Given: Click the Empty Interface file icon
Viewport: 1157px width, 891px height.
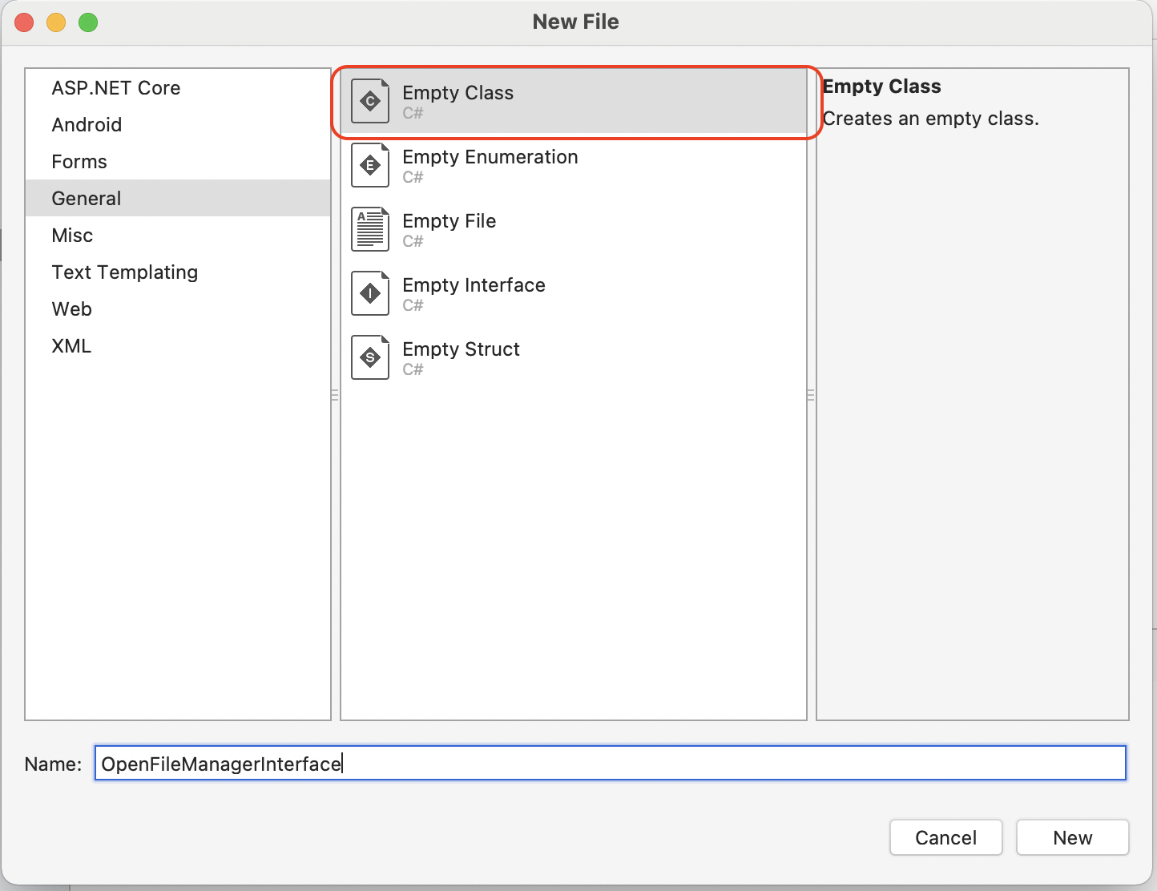Looking at the screenshot, I should (x=370, y=293).
